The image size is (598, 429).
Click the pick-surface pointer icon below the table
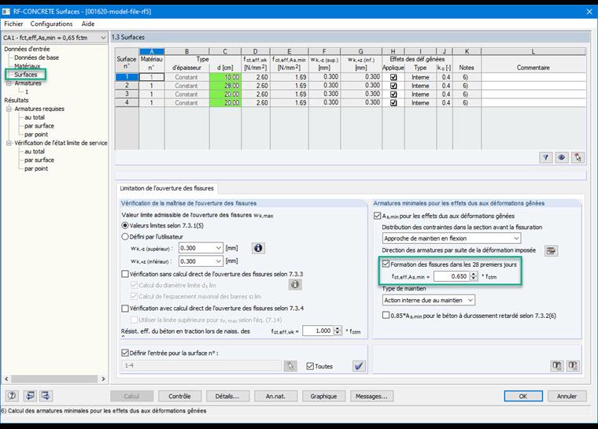(x=578, y=157)
